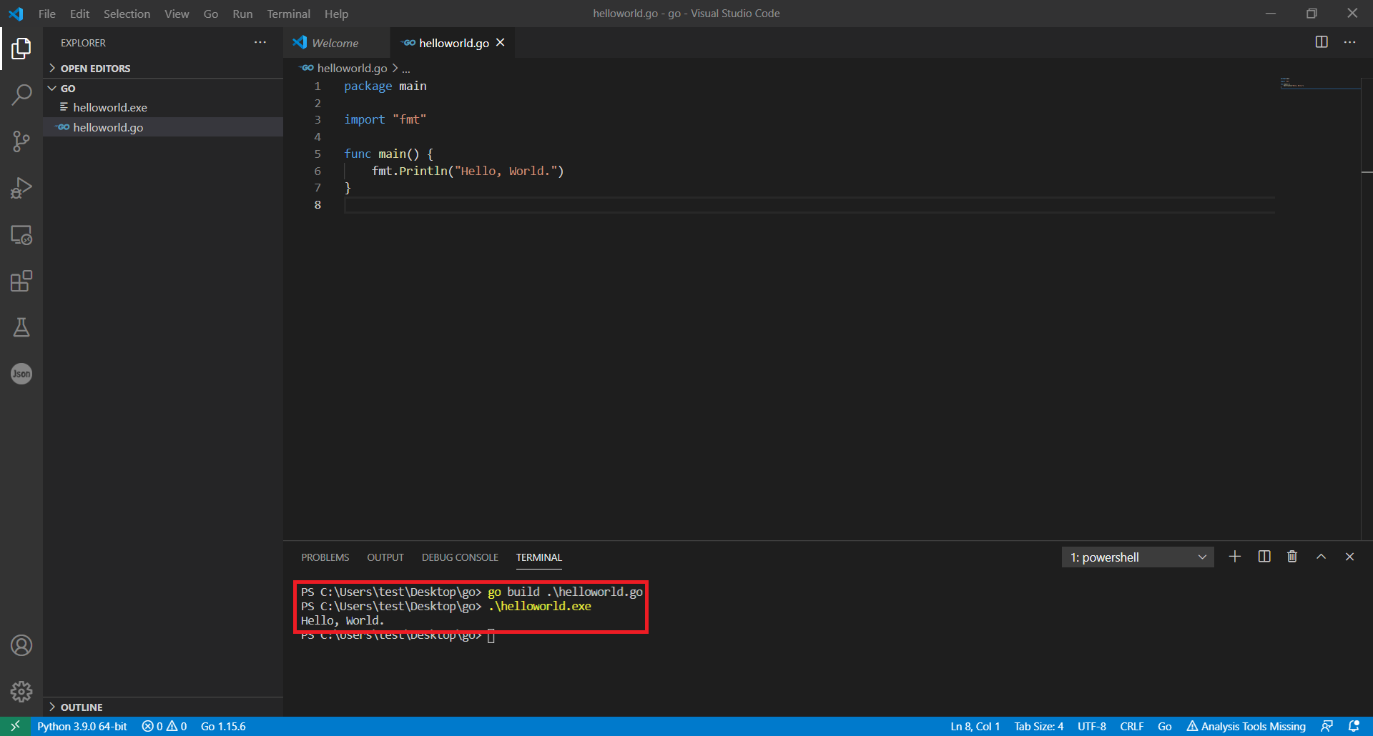Switch to the Problems panel tab

pos(325,557)
